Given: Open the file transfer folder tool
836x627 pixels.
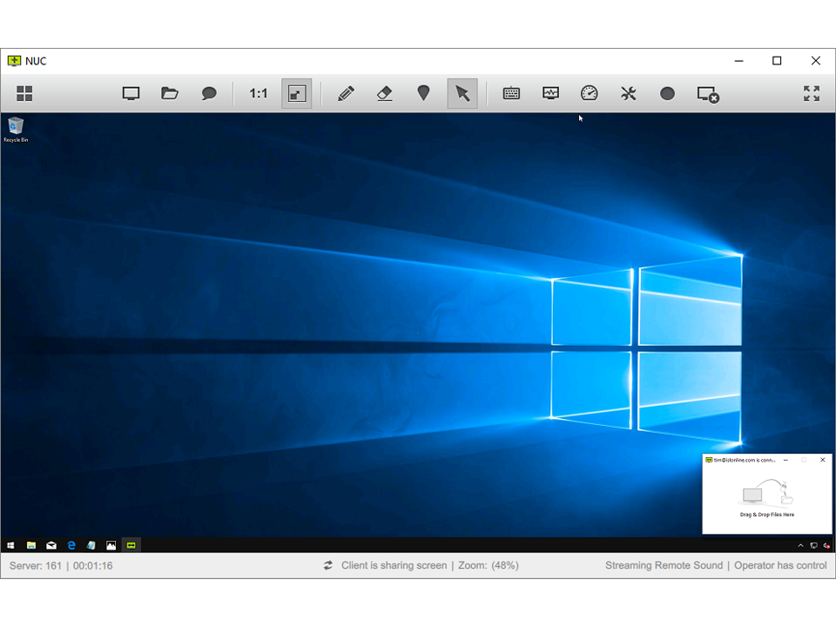Looking at the screenshot, I should 169,93.
